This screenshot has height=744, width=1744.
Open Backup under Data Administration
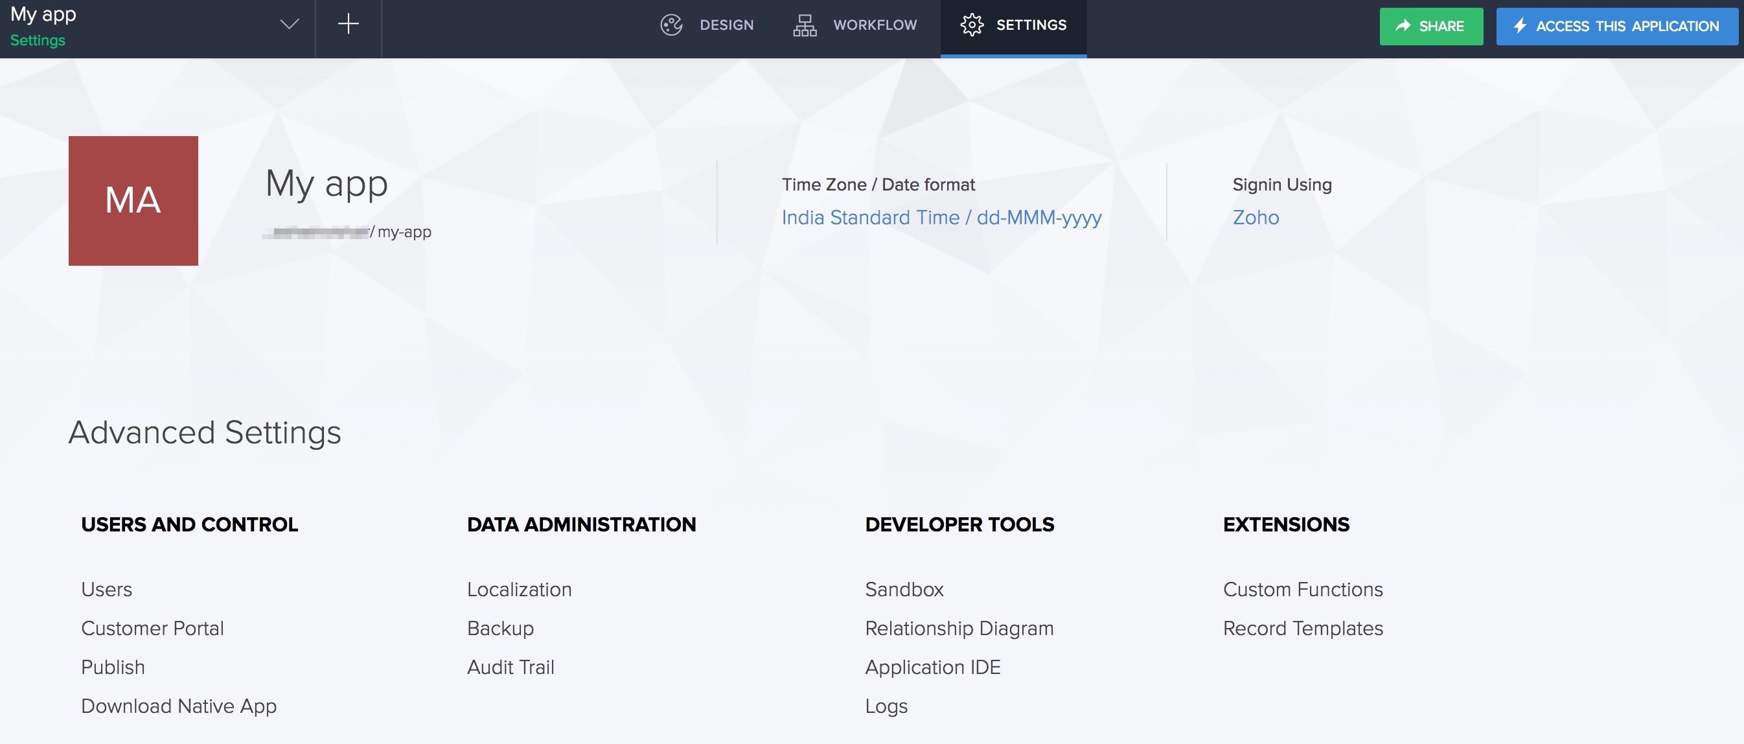500,628
